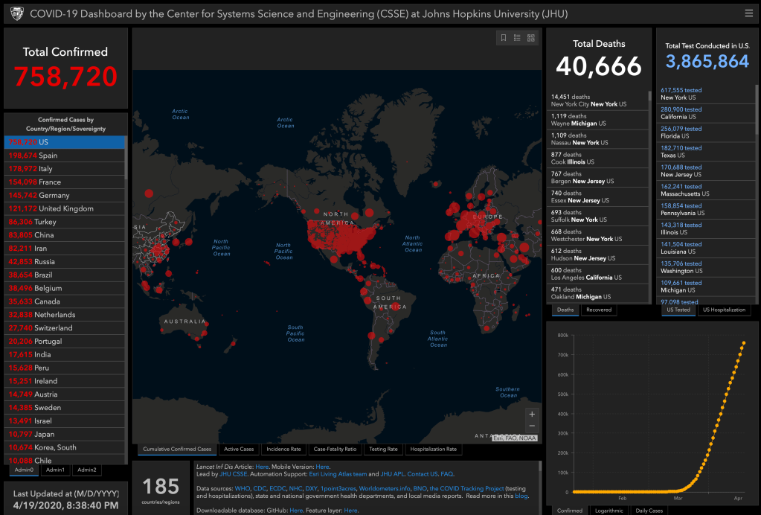
Task: Toggle the chart to Logarithmic scale
Action: (609, 511)
